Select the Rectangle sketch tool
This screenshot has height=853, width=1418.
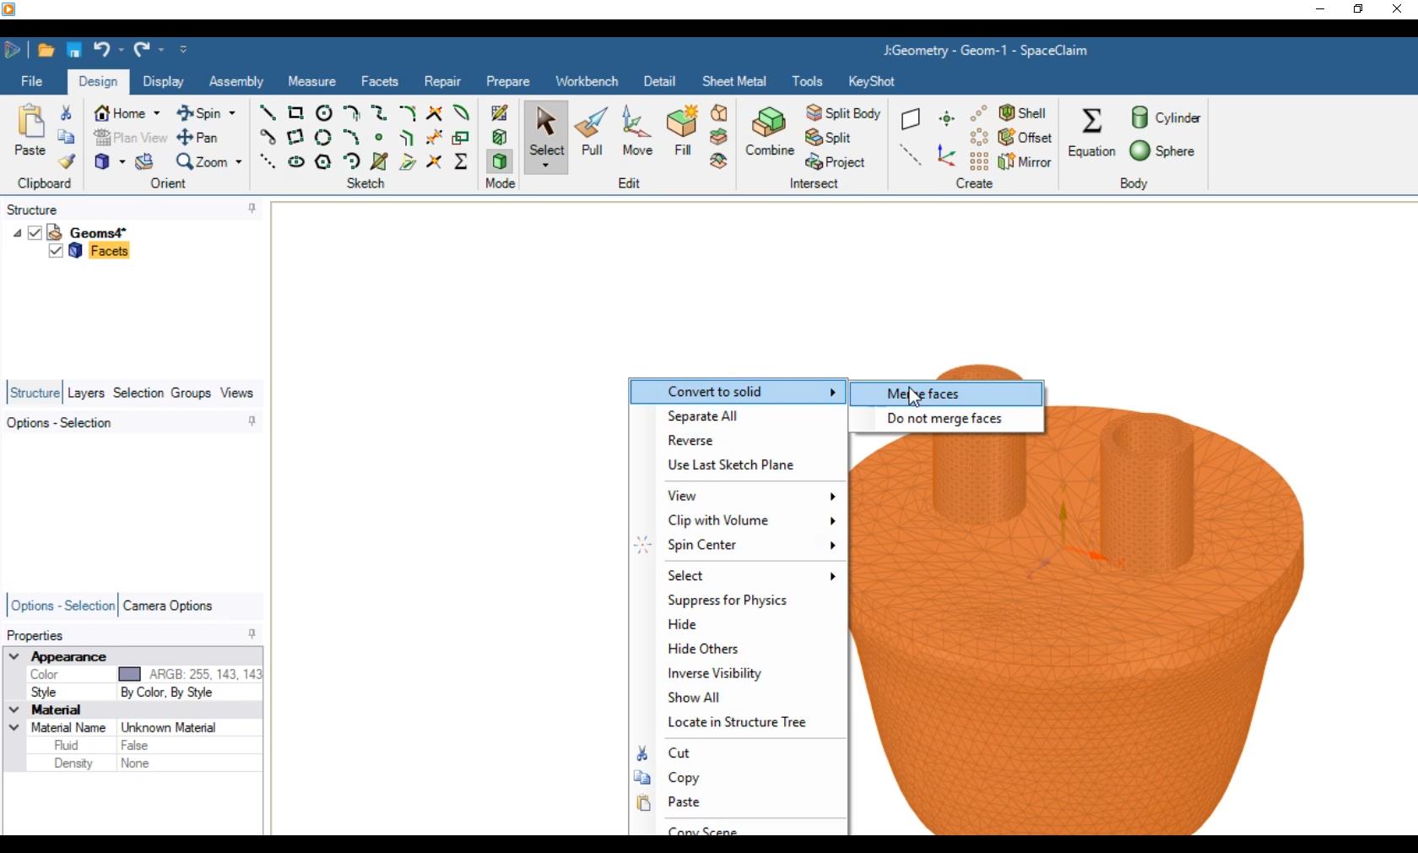(x=295, y=113)
